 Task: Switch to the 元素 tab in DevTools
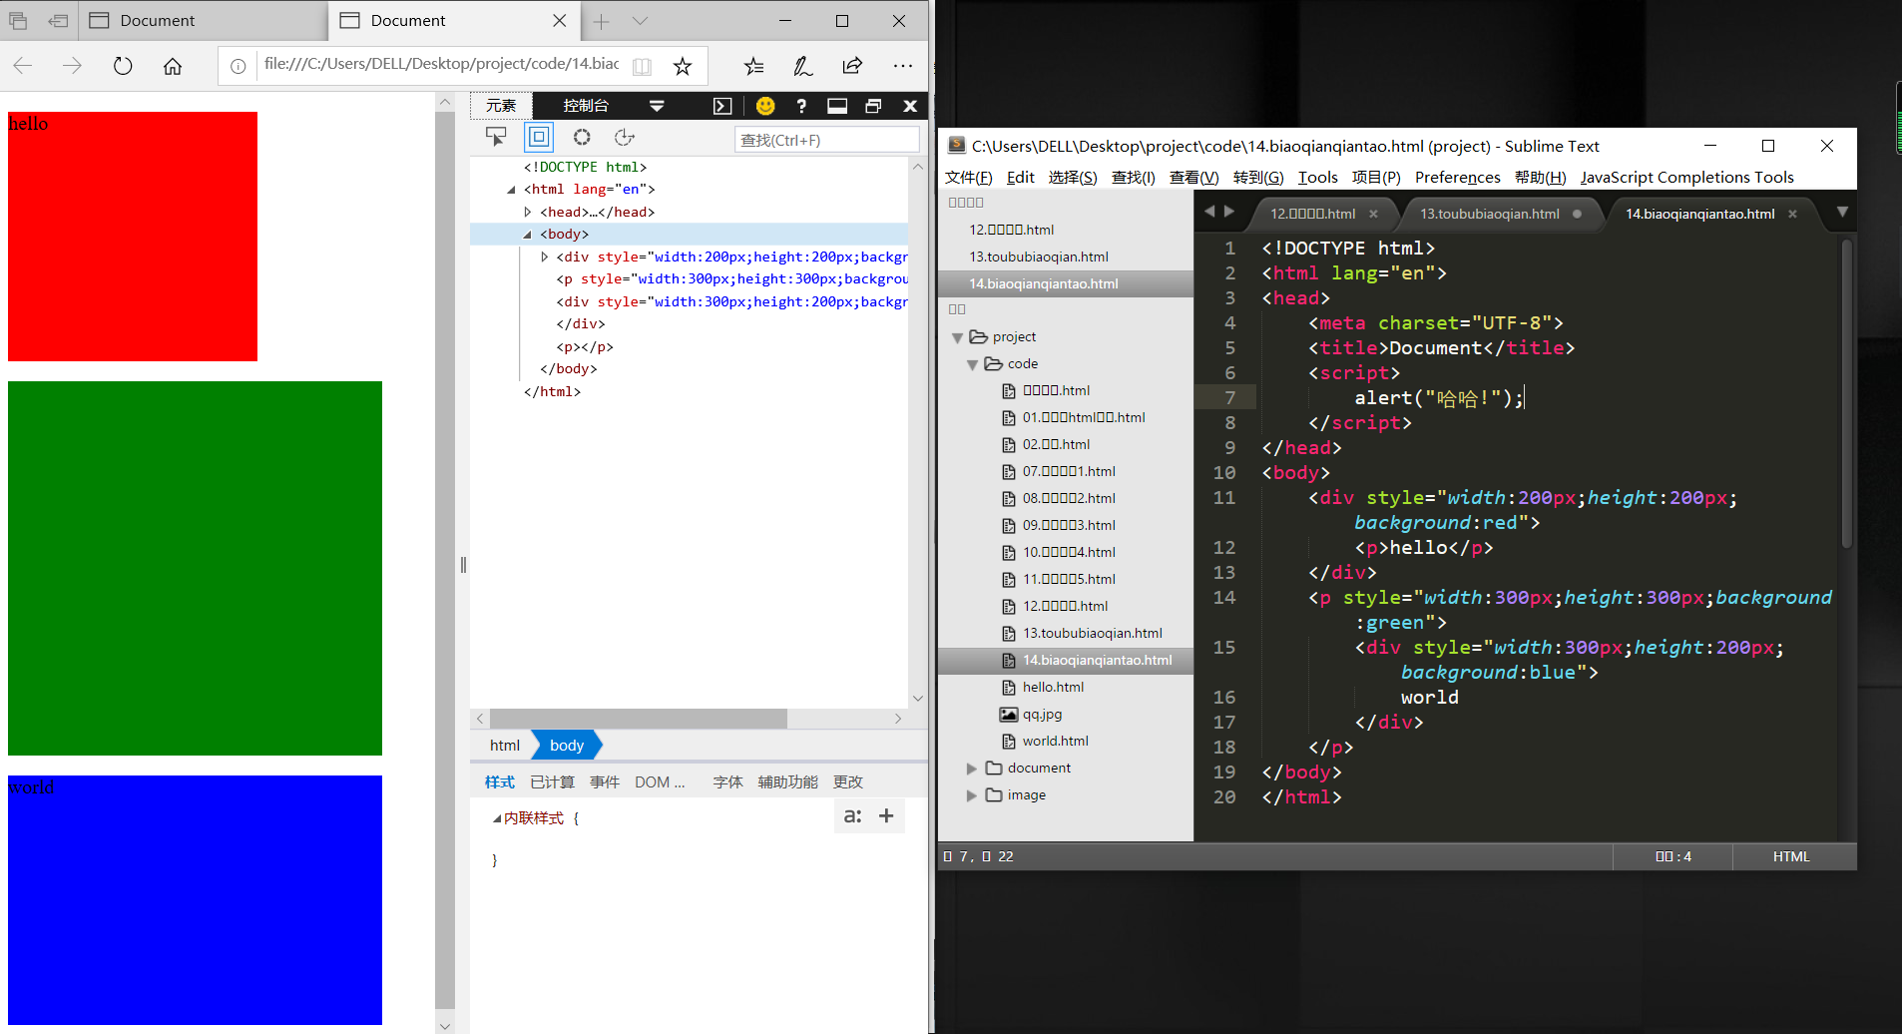[501, 106]
